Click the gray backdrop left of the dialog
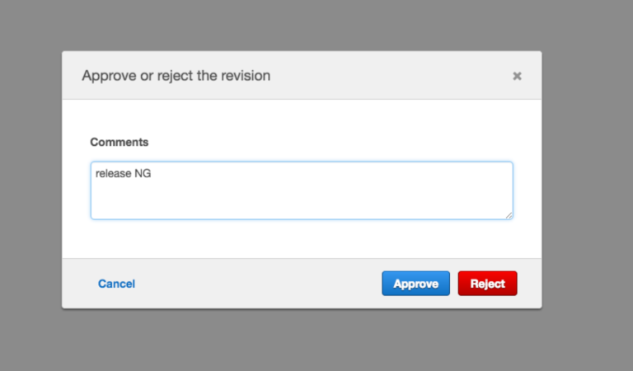Screen dimensions: 633x371 pyautogui.click(x=30, y=181)
